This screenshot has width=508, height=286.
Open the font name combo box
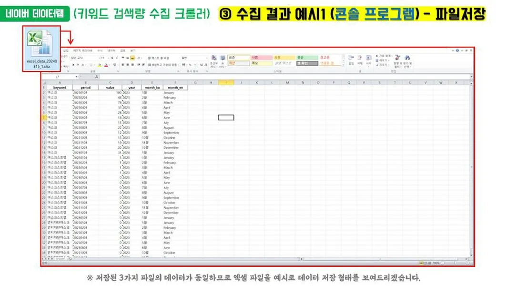click(85, 58)
